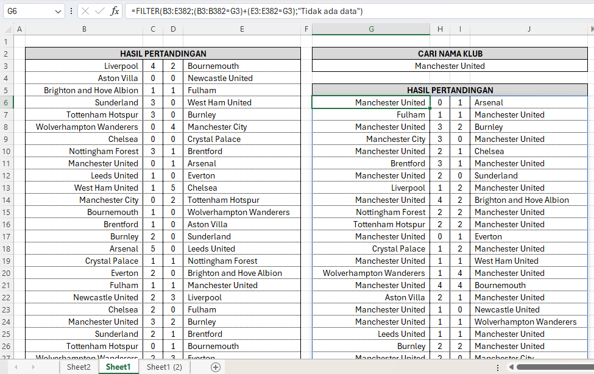Viewport: 594px width, 374px height.
Task: Select Brighton and Hove Albion in column J
Action: (x=528, y=200)
